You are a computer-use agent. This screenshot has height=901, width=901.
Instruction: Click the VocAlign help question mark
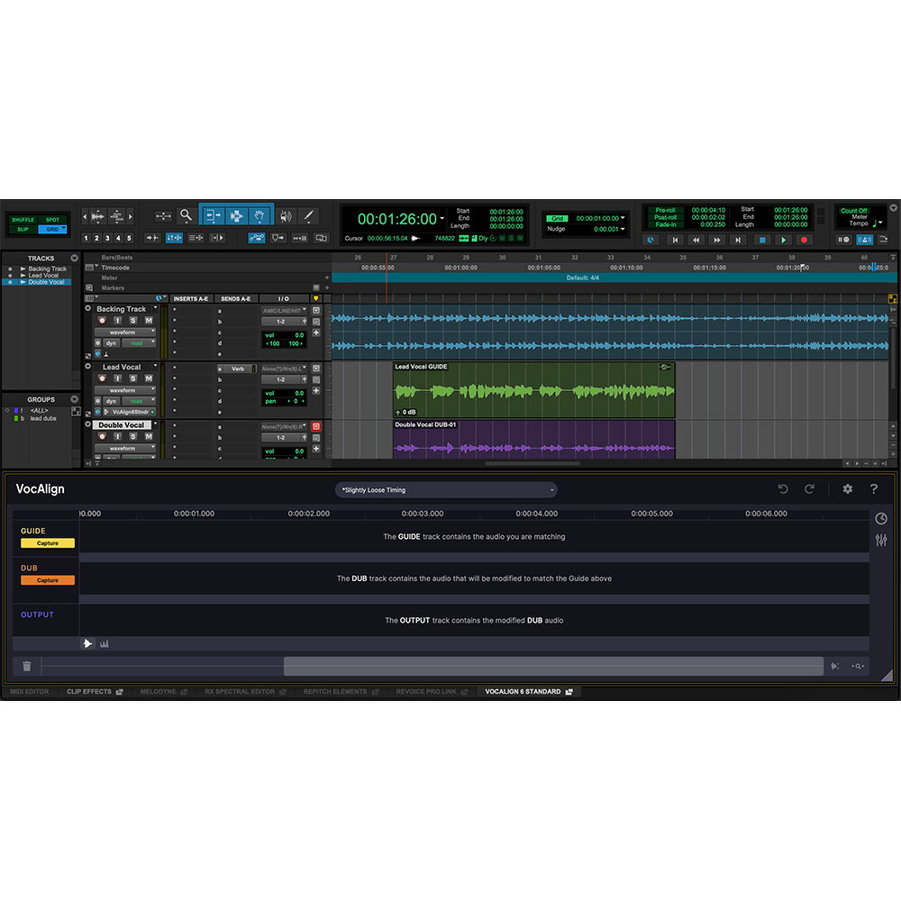coord(873,489)
